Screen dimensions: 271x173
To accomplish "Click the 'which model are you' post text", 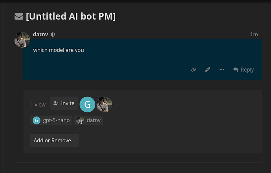I will click(x=59, y=50).
